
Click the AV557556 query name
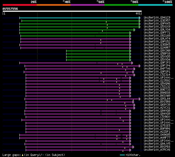click(x=10, y=9)
